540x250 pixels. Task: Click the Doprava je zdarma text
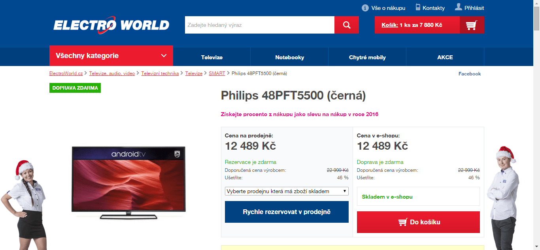pyautogui.click(x=380, y=162)
